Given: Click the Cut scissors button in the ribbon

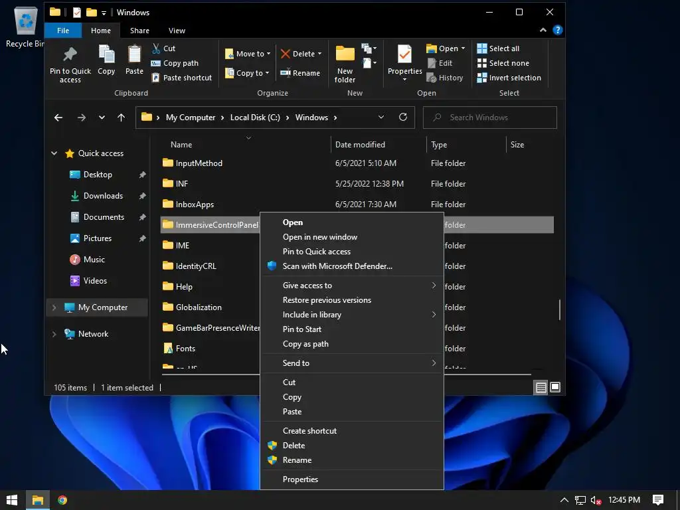Looking at the screenshot, I should [x=163, y=48].
